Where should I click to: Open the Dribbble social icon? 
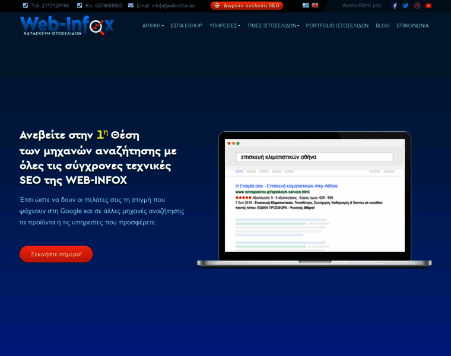click(x=417, y=6)
